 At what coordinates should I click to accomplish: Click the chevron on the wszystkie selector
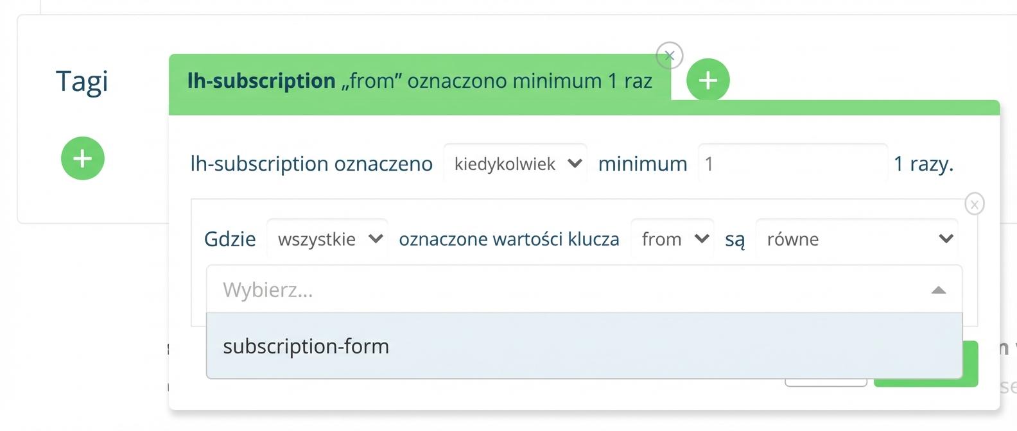[376, 239]
